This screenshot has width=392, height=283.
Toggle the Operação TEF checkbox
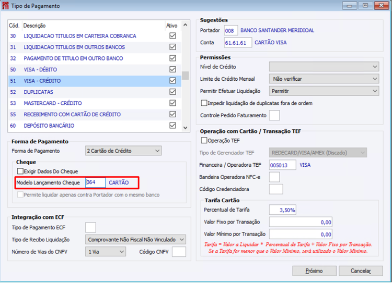tap(204, 140)
